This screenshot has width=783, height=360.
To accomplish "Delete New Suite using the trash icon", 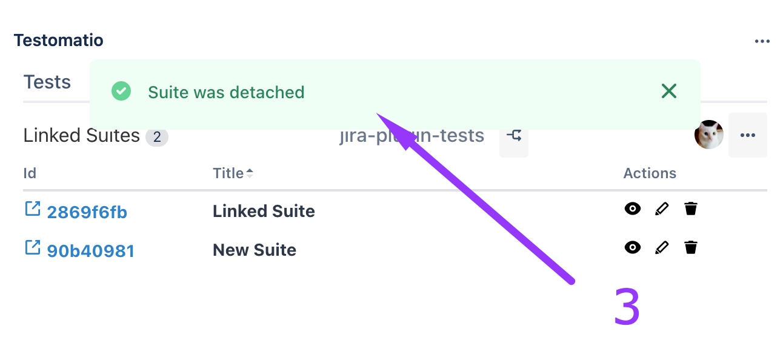I will [x=690, y=247].
